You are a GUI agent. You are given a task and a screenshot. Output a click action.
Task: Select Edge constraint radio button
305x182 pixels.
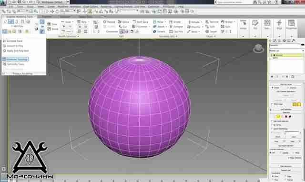(x=285, y=176)
